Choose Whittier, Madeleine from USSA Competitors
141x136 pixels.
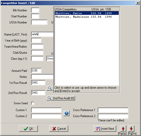(87, 17)
